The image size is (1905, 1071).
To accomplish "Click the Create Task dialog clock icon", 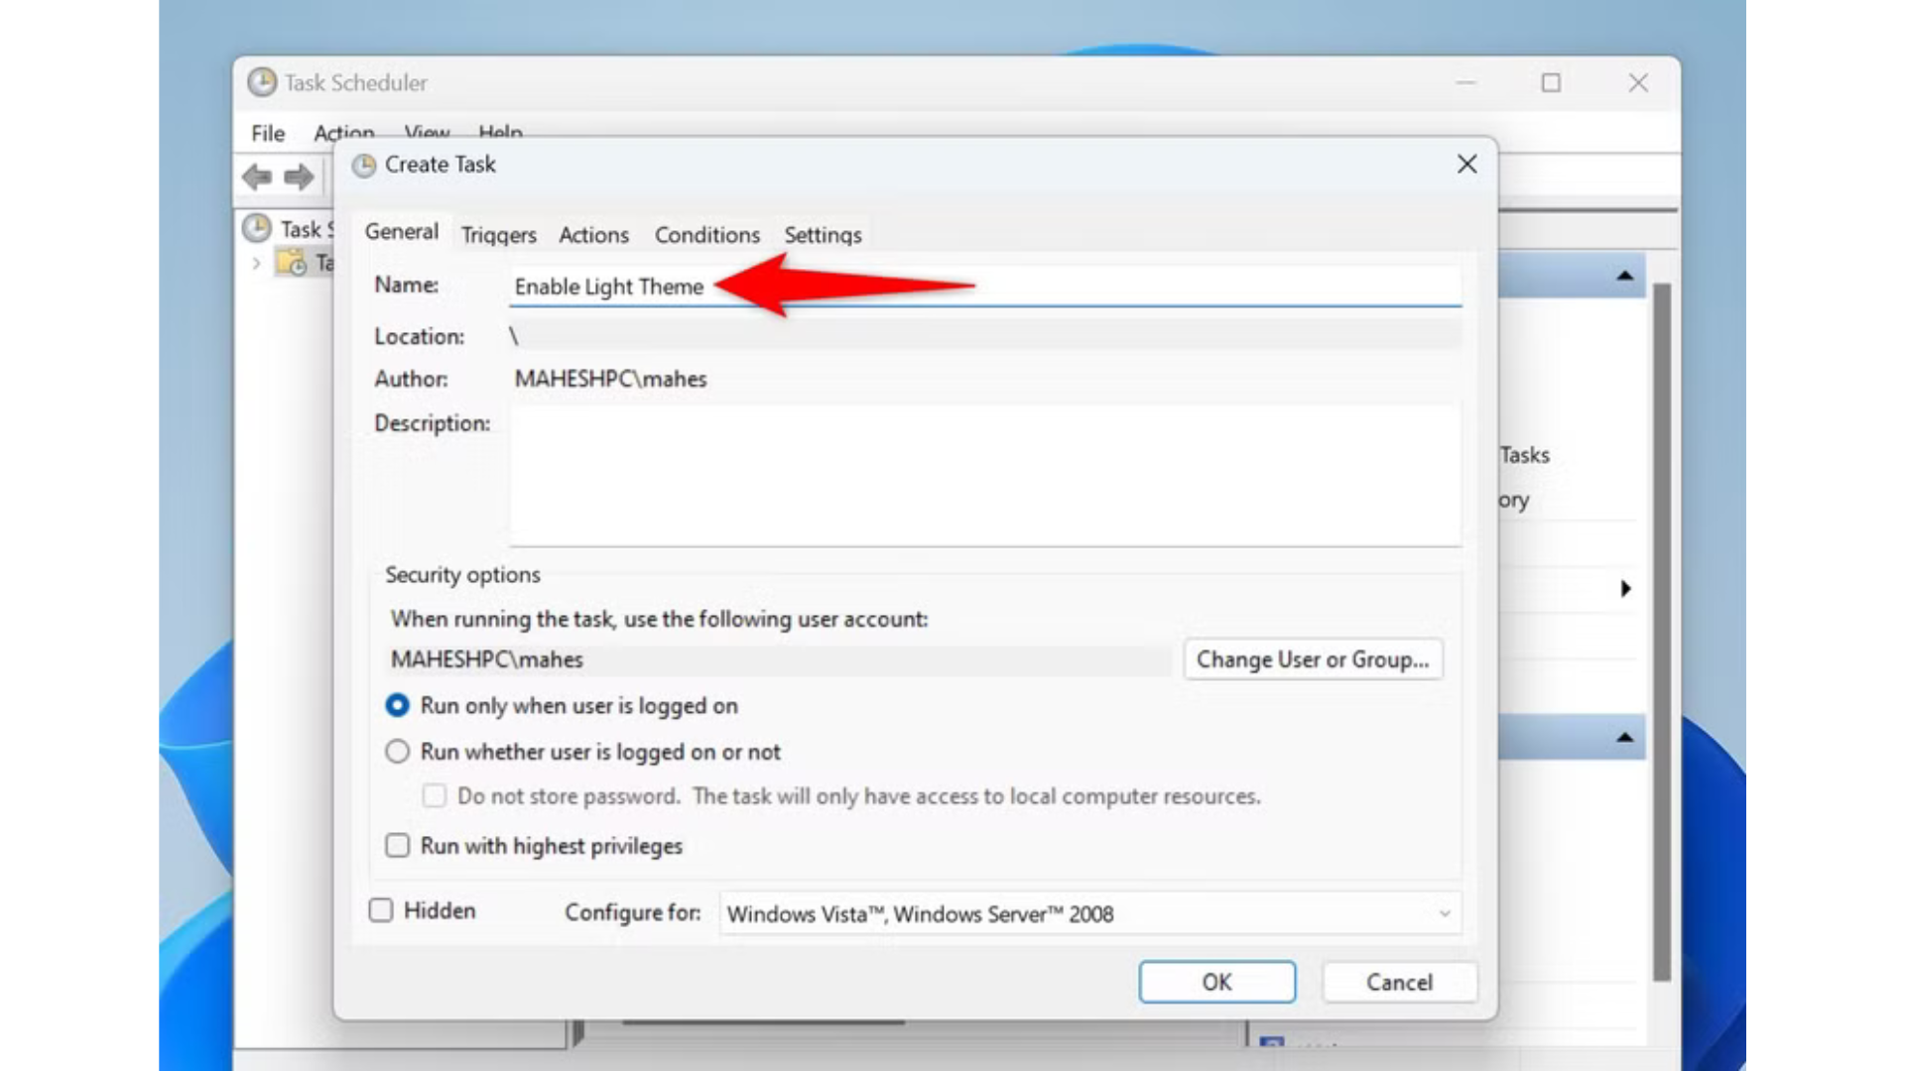I will (365, 164).
